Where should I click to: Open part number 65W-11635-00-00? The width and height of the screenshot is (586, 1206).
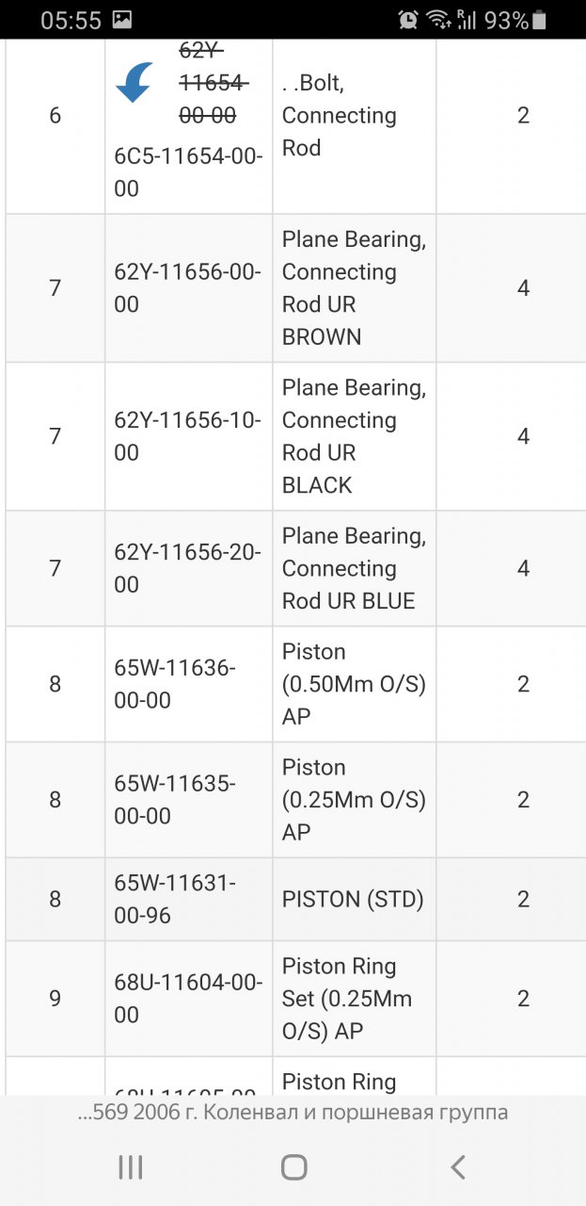pyautogui.click(x=175, y=800)
